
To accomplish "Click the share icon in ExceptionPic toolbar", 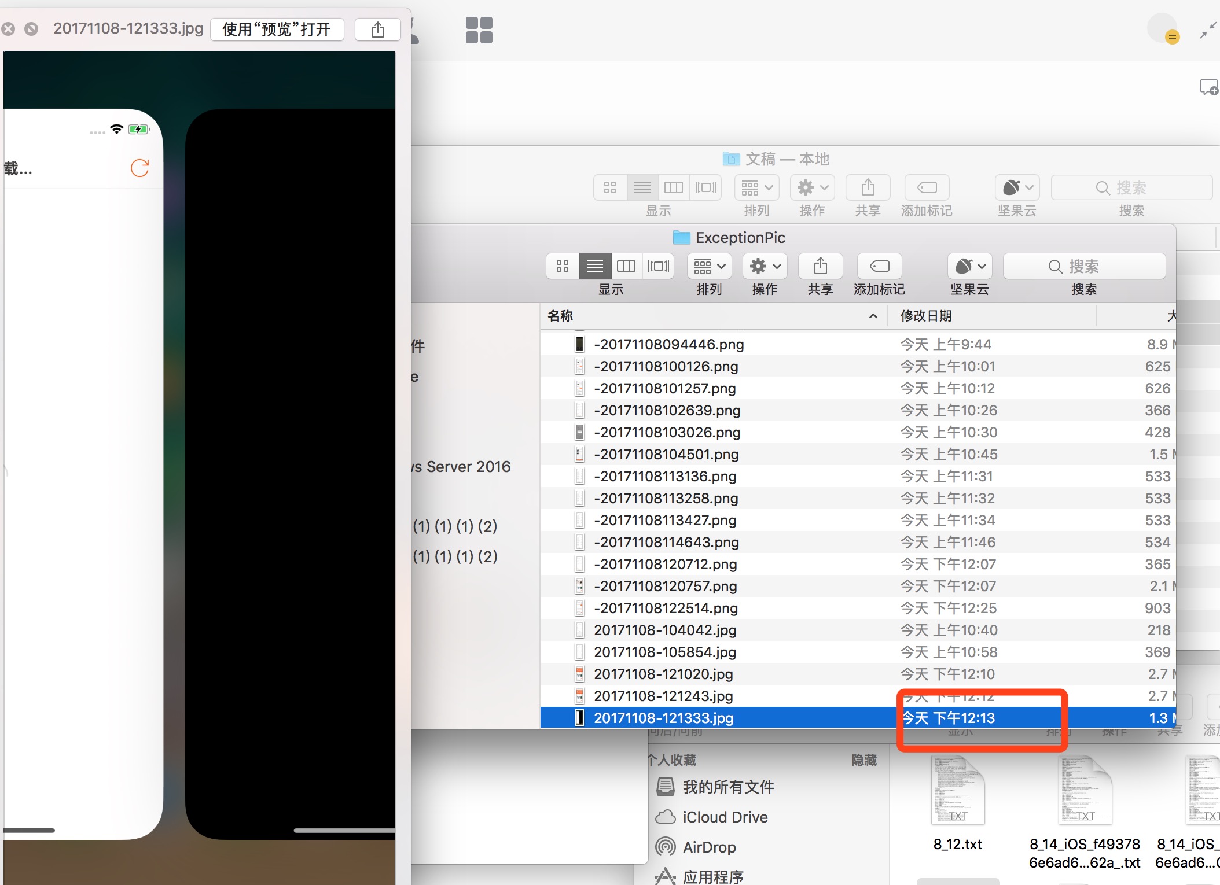I will pos(820,266).
